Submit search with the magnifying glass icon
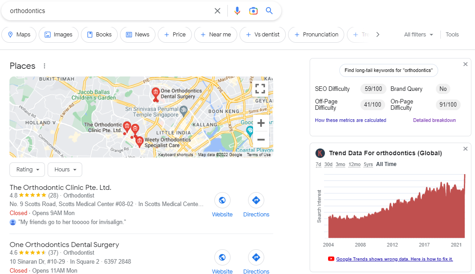Image resolution: width=475 pixels, height=274 pixels. 269,11
